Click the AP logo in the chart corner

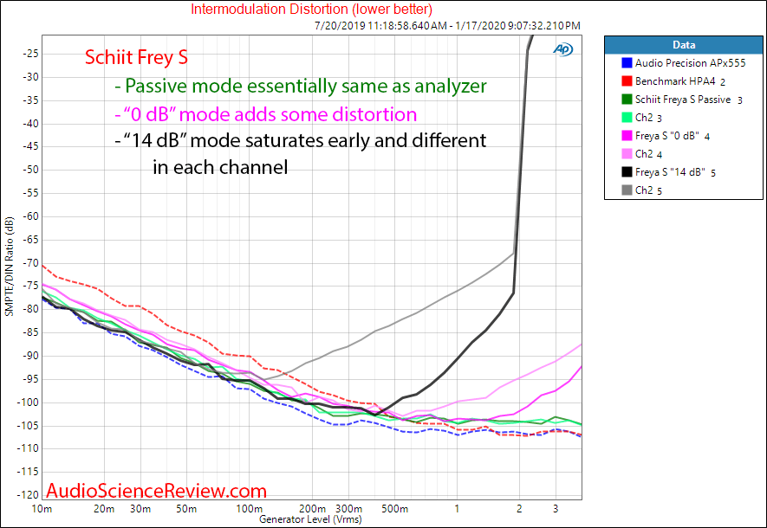(563, 48)
